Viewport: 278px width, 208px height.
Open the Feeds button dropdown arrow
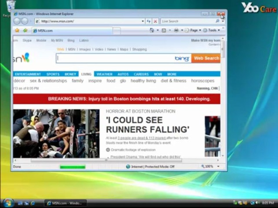click(x=170, y=30)
